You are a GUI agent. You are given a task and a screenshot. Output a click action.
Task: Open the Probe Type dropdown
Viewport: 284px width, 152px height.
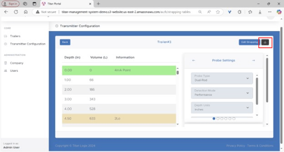pyautogui.click(x=222, y=78)
